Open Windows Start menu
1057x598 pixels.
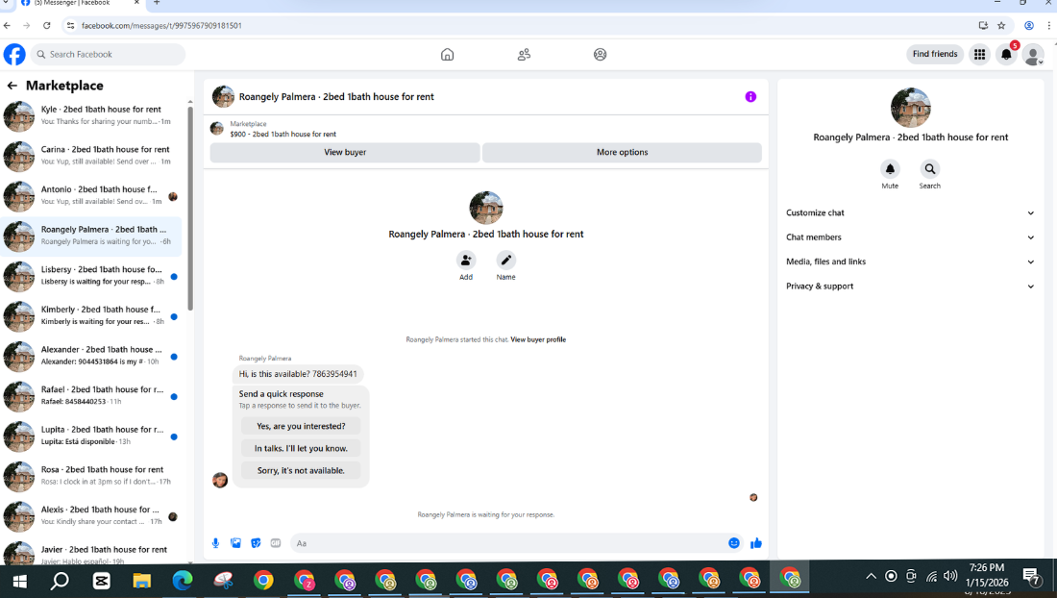19,581
